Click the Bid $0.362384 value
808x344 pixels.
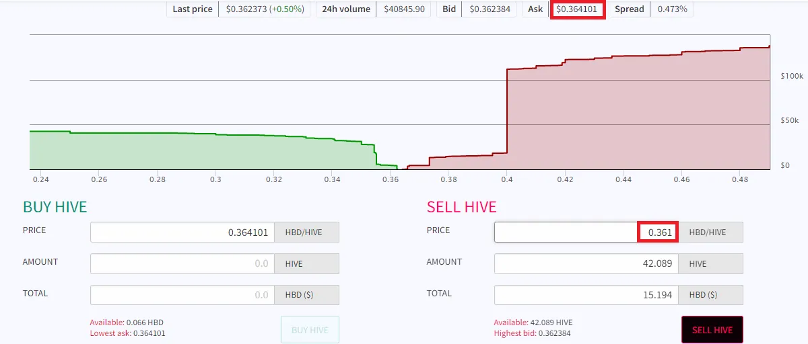[490, 9]
